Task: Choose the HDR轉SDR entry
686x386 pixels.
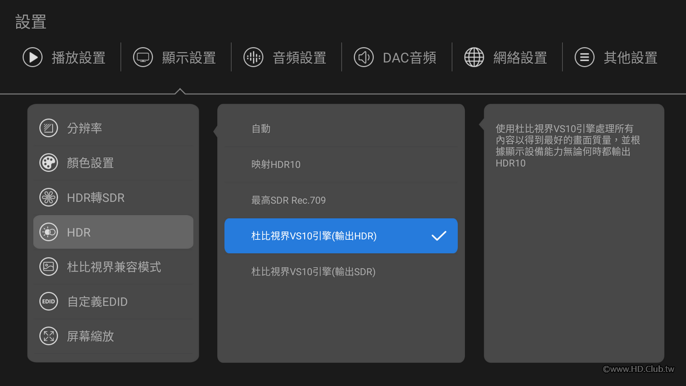Action: click(x=113, y=198)
